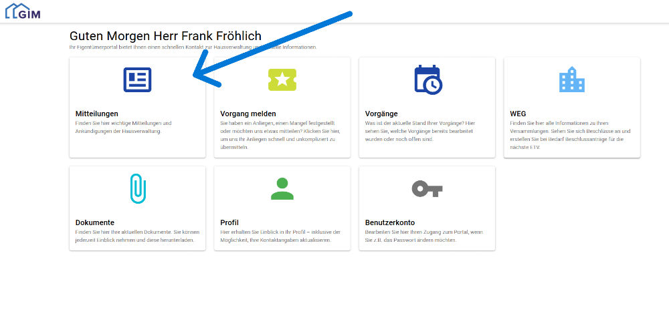Select the Benutzerkonto key icon

427,188
